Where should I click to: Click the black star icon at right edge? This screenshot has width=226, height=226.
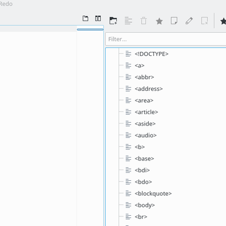click(x=223, y=21)
